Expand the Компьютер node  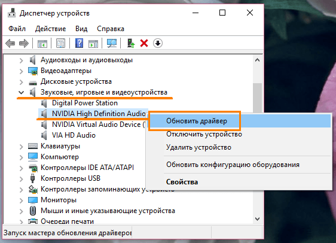click(x=21, y=157)
